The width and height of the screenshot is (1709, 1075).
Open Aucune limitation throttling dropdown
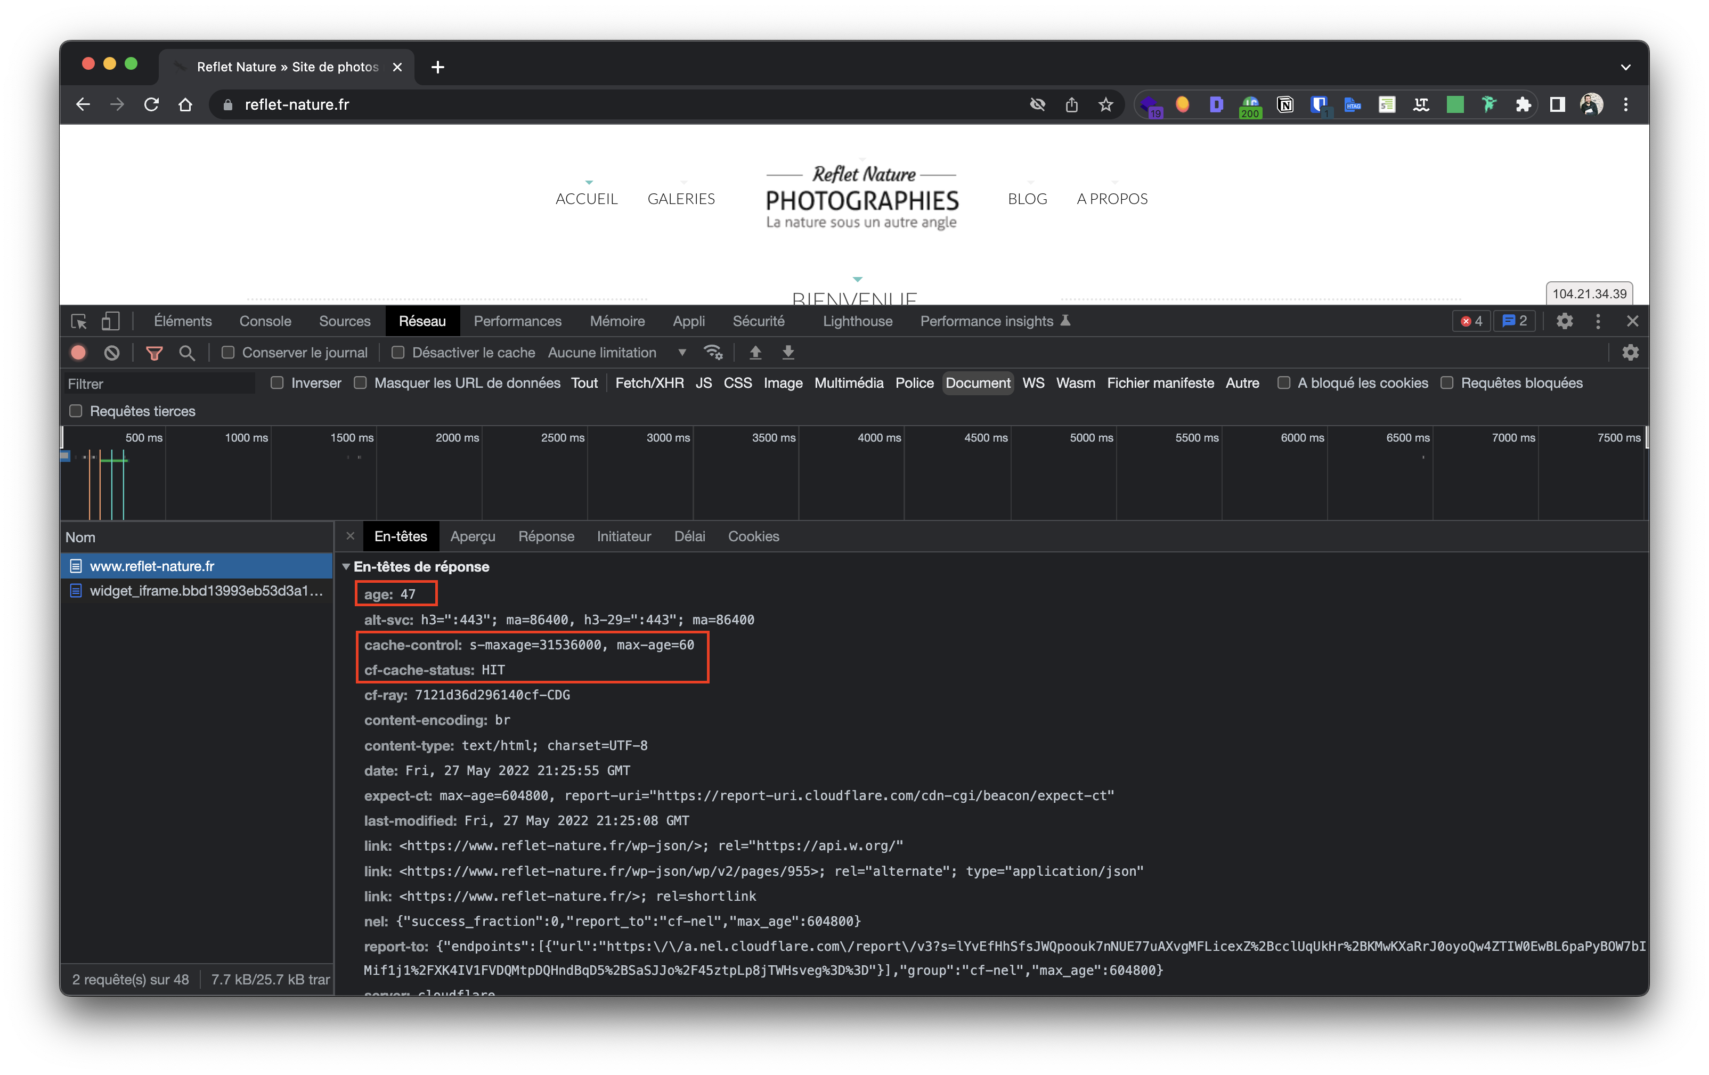click(617, 353)
